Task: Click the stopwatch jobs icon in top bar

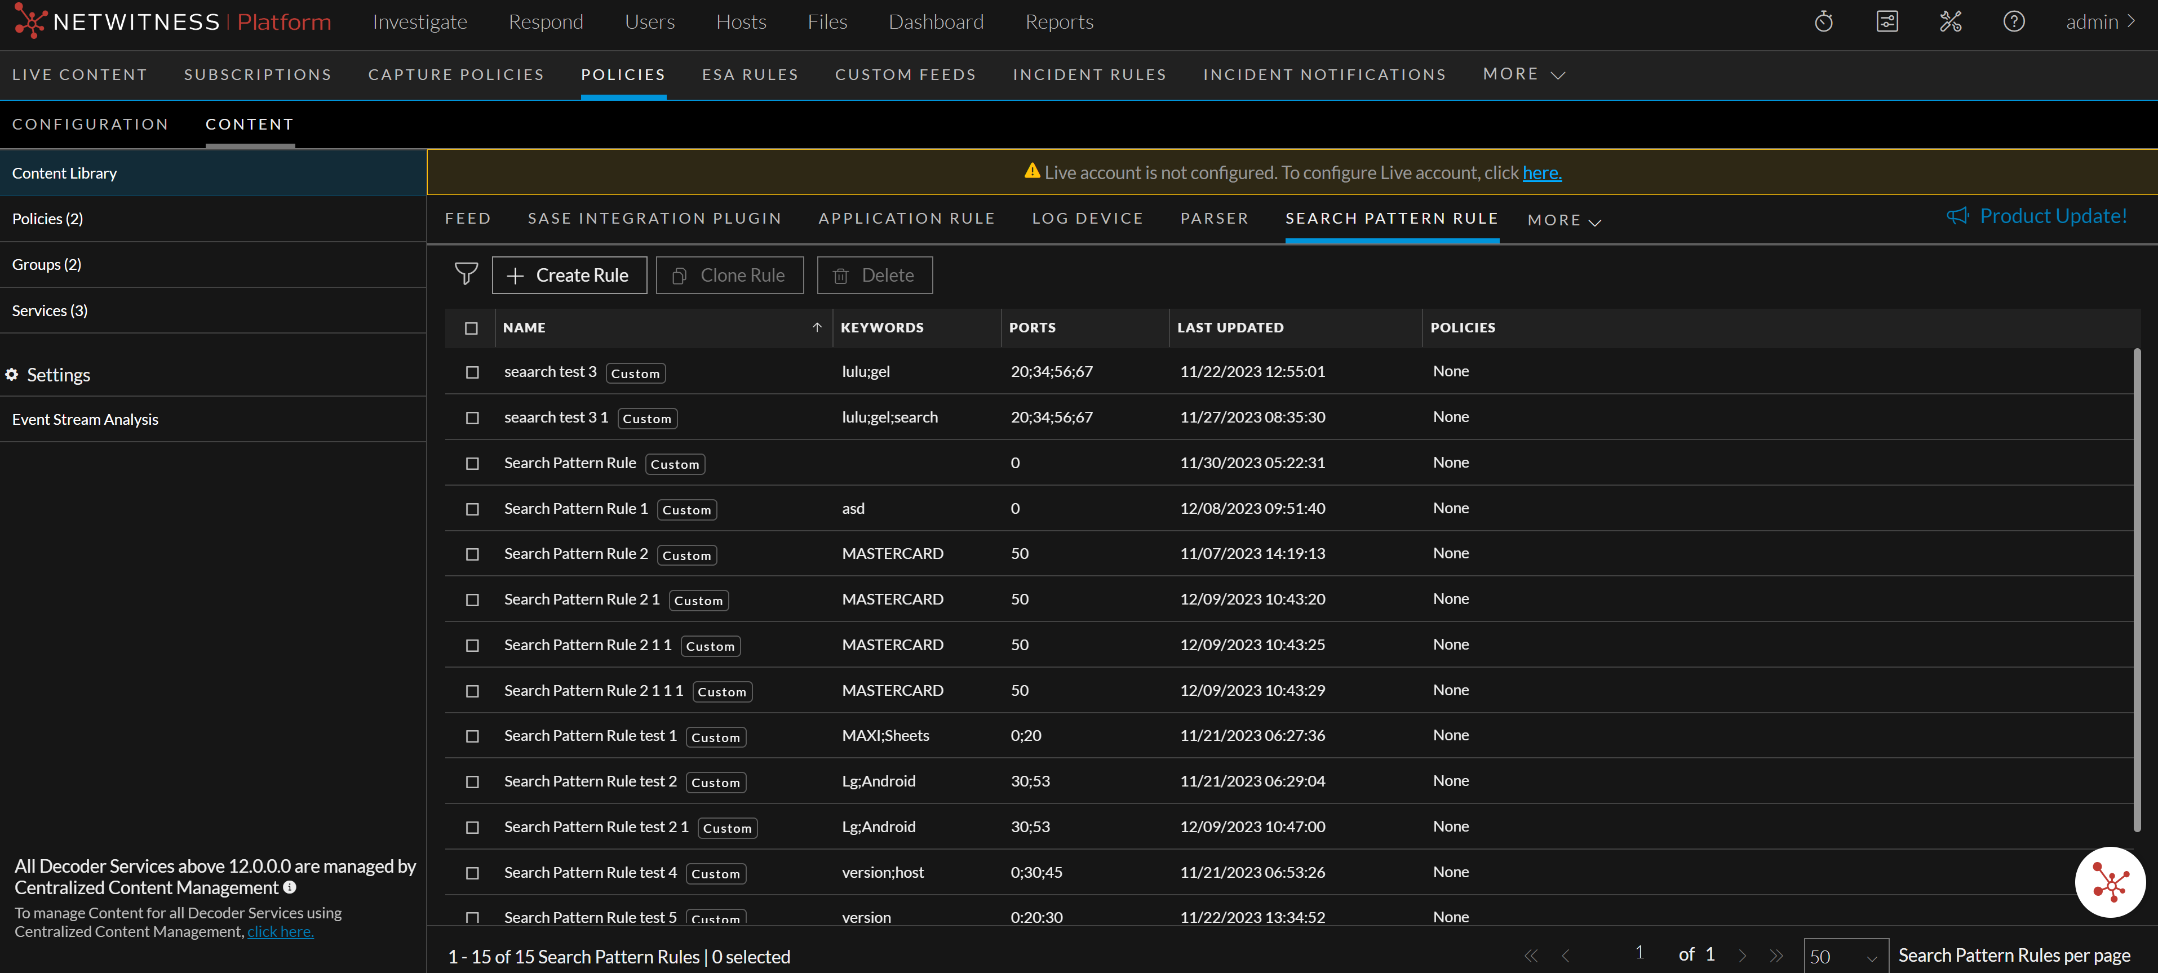Action: [1824, 21]
